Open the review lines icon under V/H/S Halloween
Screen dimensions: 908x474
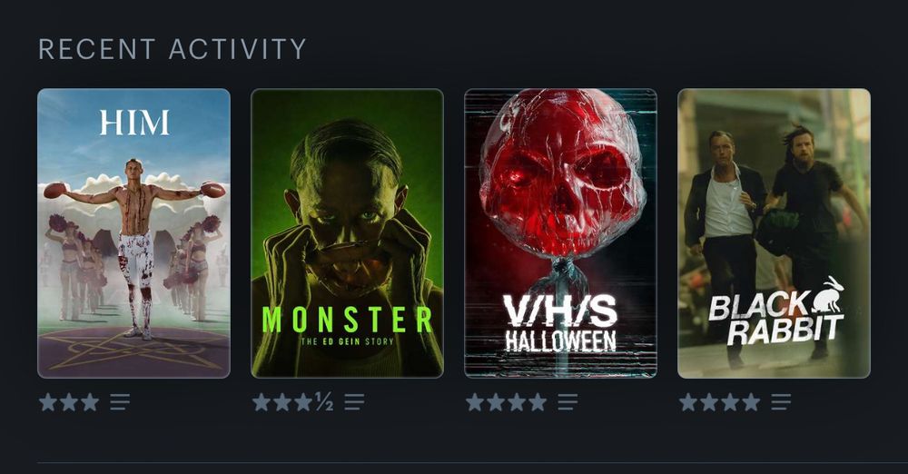point(567,401)
